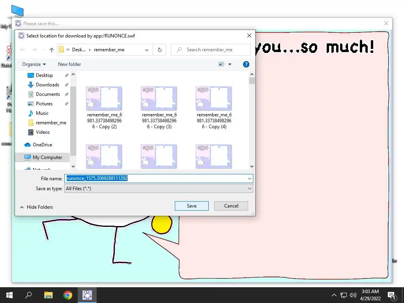Select remember_me folder in navigation pane
This screenshot has height=303, width=404.
[51, 123]
